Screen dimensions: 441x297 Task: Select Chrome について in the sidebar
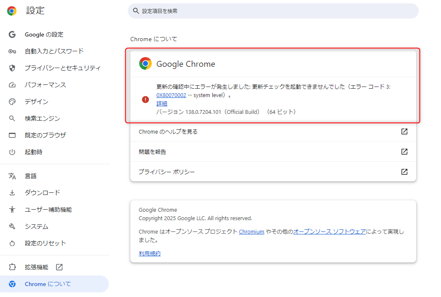(55, 284)
